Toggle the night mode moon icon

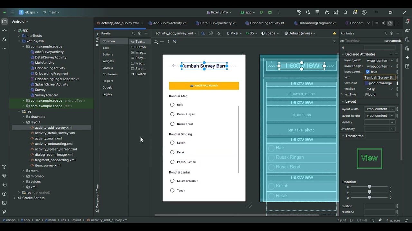point(219,33)
